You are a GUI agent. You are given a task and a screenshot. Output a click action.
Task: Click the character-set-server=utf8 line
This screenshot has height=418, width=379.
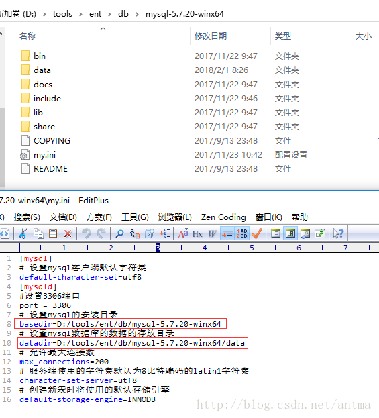78,380
